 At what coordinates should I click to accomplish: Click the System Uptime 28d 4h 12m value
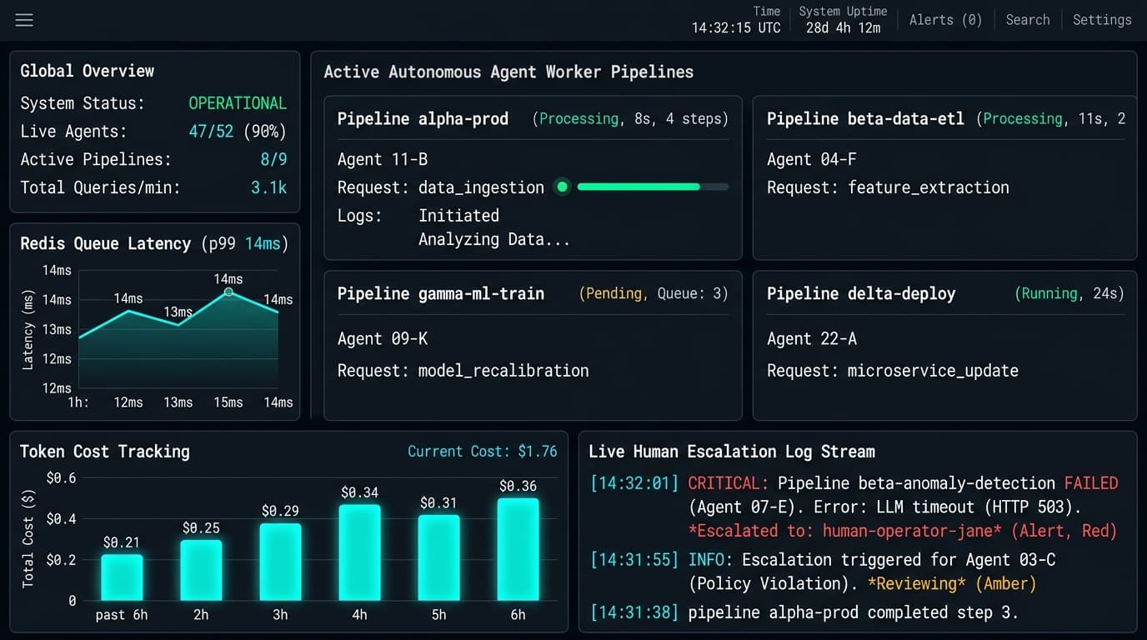click(x=844, y=27)
